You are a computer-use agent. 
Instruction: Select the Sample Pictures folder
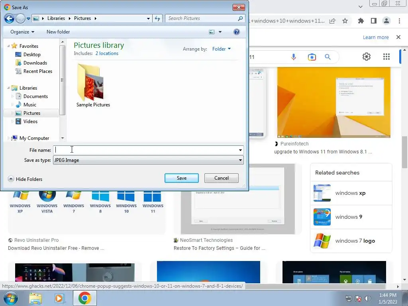tap(93, 86)
